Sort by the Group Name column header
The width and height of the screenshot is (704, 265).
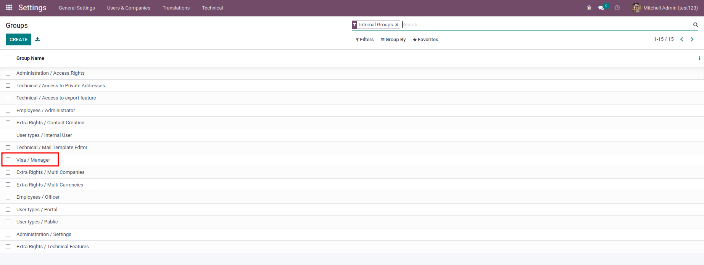pyautogui.click(x=30, y=58)
